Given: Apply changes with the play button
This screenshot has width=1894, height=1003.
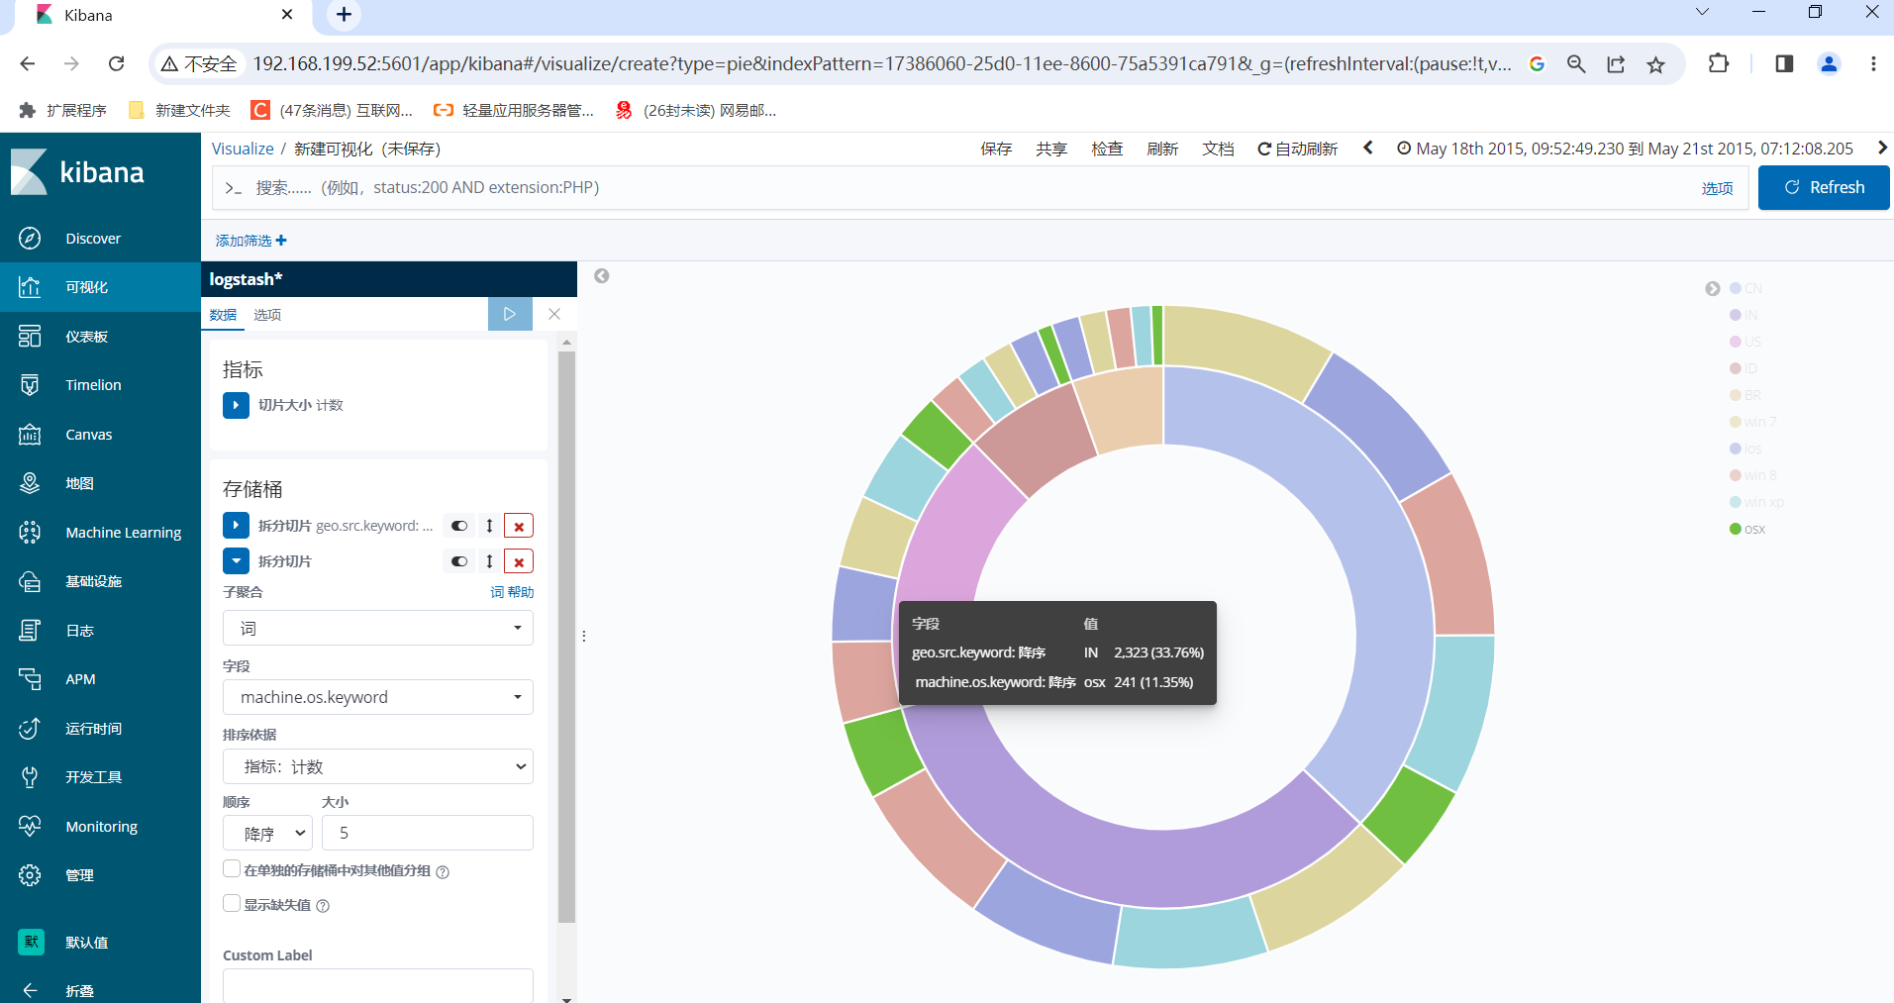Looking at the screenshot, I should click(510, 314).
